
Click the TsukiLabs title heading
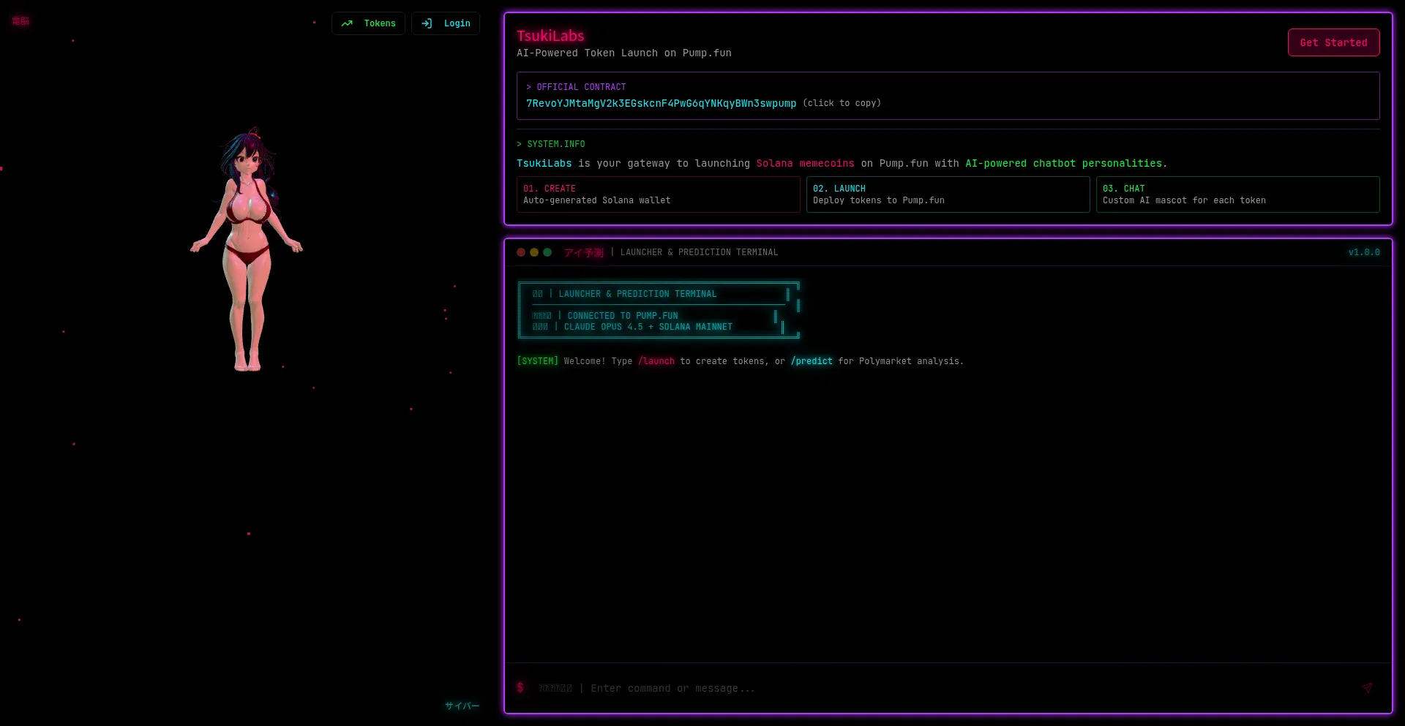(550, 36)
